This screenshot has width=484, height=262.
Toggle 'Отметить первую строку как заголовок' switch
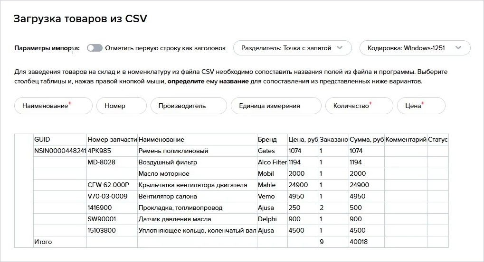coord(95,48)
